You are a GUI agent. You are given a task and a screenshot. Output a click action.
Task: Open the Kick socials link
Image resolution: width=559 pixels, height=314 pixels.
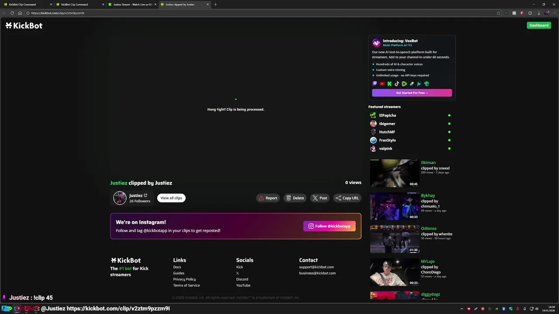pyautogui.click(x=239, y=267)
